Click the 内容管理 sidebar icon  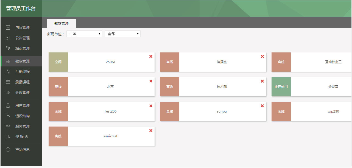pyautogui.click(x=8, y=27)
